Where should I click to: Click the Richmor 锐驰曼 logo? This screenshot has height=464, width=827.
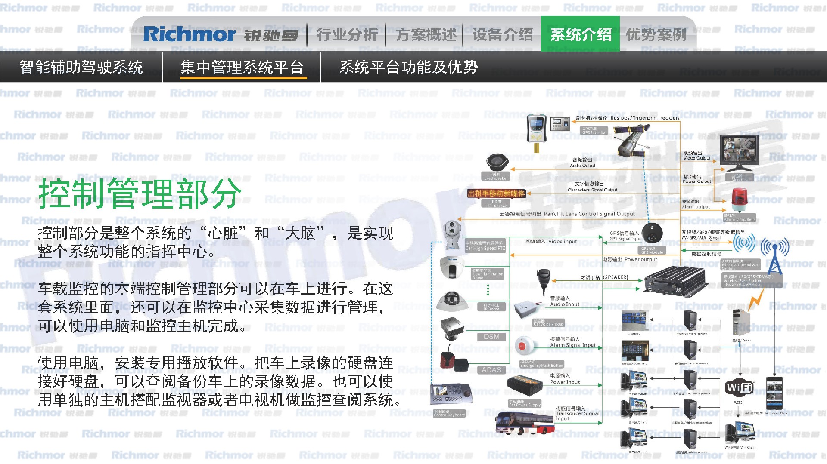pyautogui.click(x=221, y=34)
